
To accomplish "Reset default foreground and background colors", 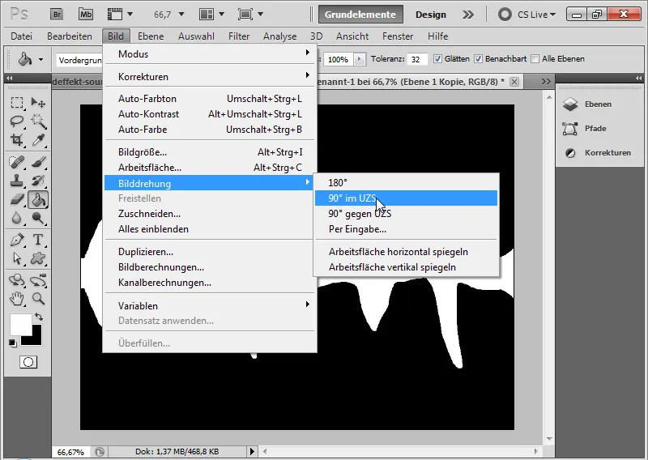I will [x=13, y=343].
